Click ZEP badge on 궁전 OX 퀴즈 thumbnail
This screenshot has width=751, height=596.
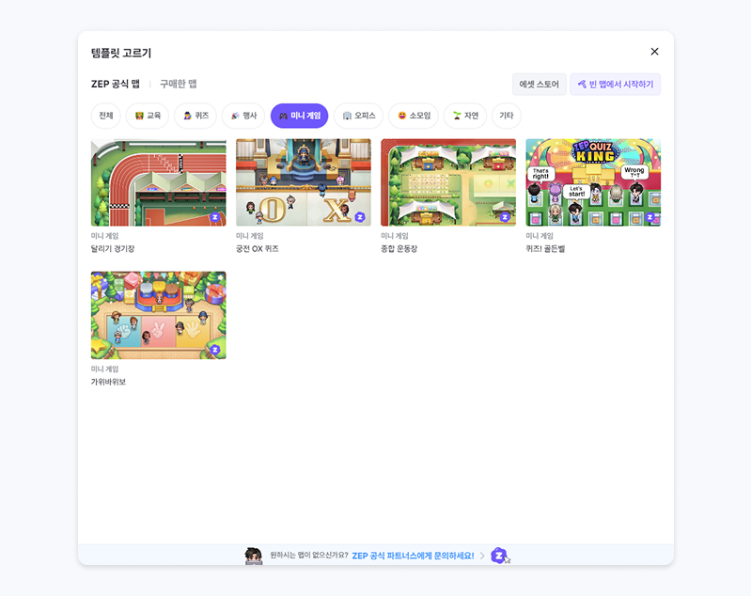pos(360,217)
